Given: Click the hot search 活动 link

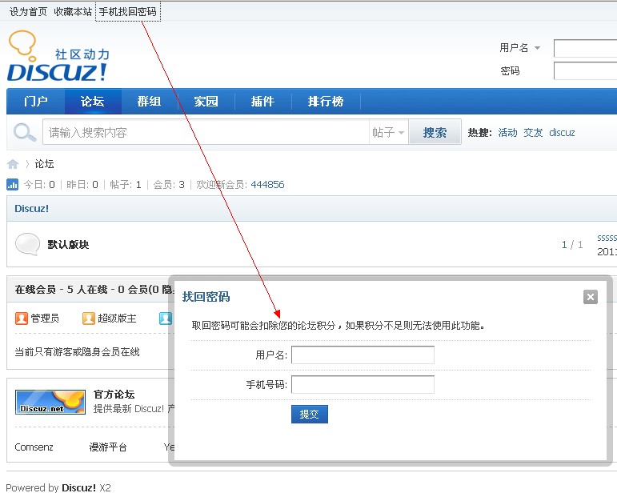Looking at the screenshot, I should click(507, 133).
